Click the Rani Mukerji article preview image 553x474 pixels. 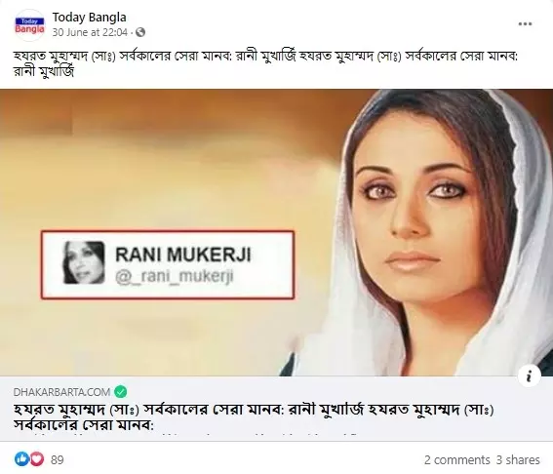point(277,233)
